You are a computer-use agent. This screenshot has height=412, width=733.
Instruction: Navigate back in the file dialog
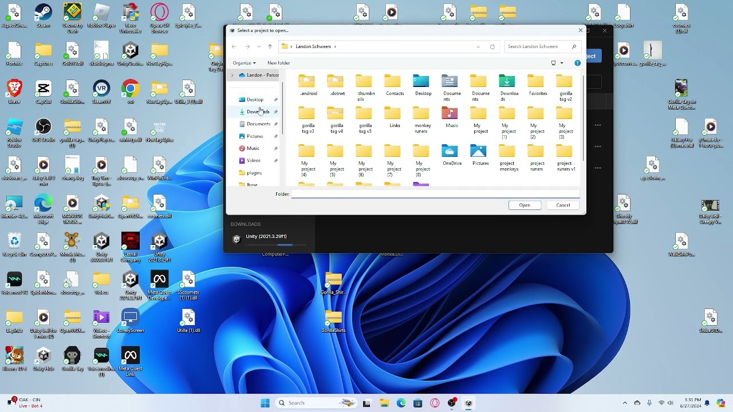[x=234, y=47]
